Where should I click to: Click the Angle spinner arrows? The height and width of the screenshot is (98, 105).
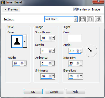pos(78,51)
